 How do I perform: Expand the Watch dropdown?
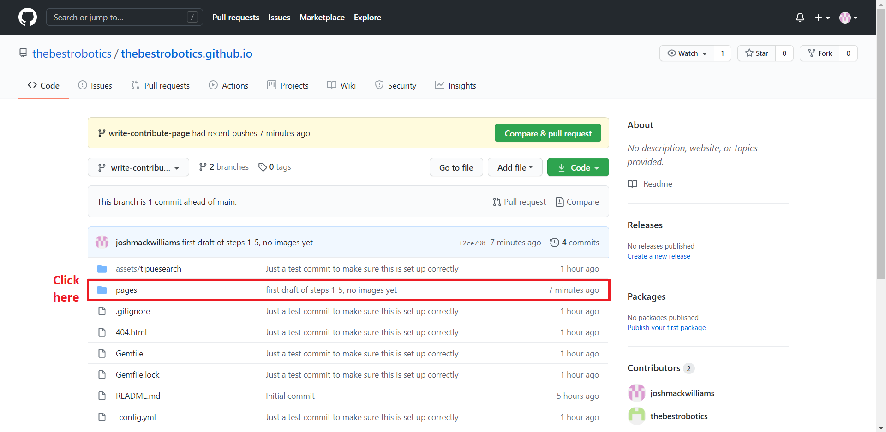(687, 53)
